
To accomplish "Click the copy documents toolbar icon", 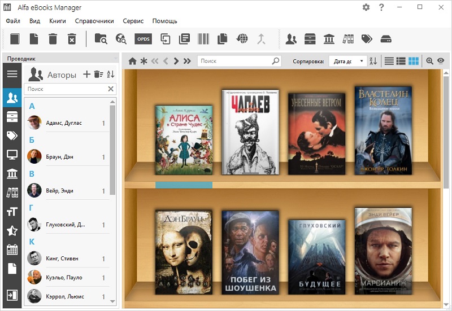I will coord(222,39).
